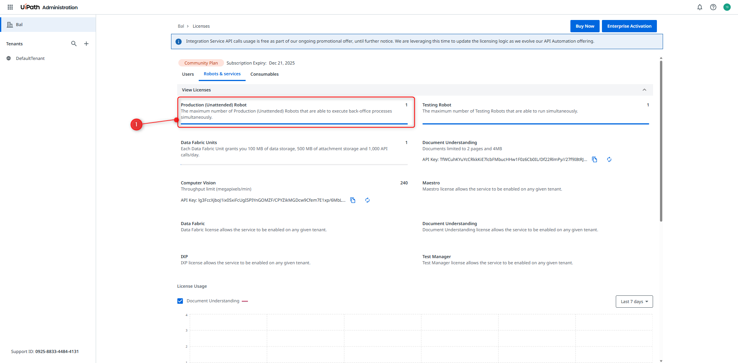The image size is (738, 363).
Task: Click the Bal organization building icon
Action: (10, 25)
